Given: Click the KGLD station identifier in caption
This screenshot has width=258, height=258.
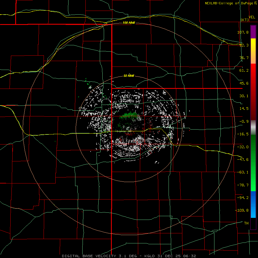Looking at the screenshot, I should (150, 256).
